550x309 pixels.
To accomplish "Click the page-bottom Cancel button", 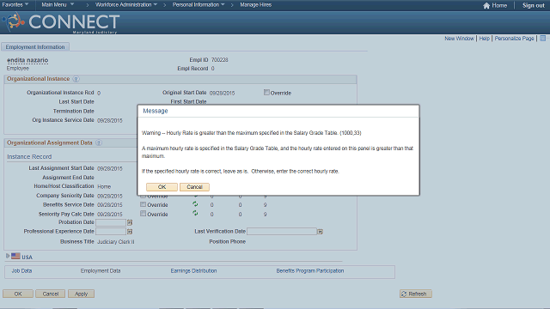I will tap(50, 294).
